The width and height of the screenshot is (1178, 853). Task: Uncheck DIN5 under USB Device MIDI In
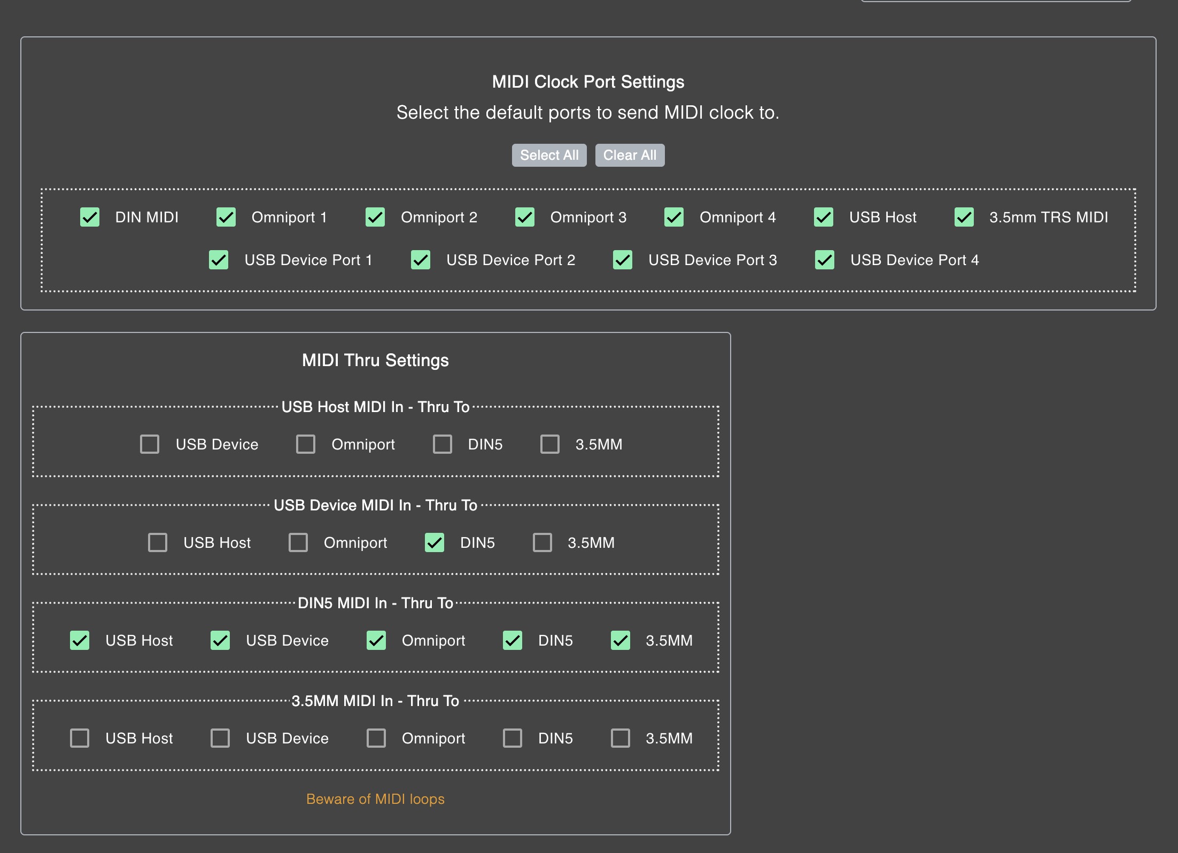point(435,542)
